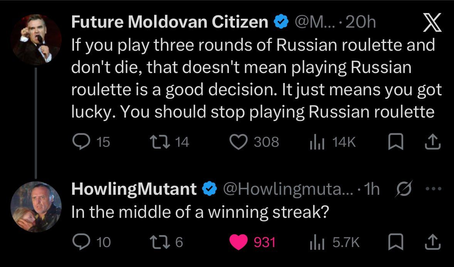Open the Future Moldovan Citizen display name
Screen dimensions: 454x267
click(170, 23)
